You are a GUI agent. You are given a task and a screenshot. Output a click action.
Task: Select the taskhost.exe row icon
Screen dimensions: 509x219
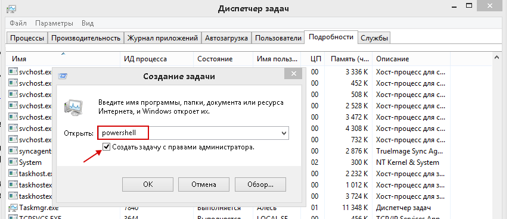point(13,174)
